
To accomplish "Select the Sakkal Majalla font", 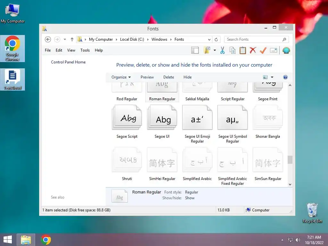I will point(197,92).
